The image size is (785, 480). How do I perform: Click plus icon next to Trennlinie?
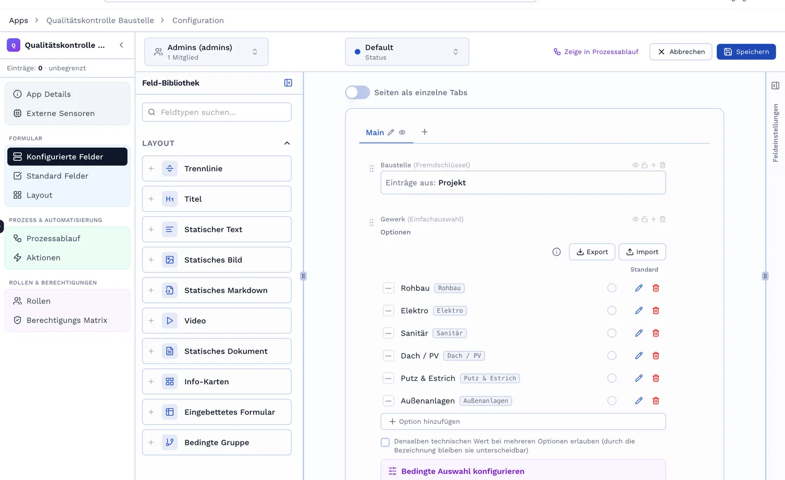(151, 168)
